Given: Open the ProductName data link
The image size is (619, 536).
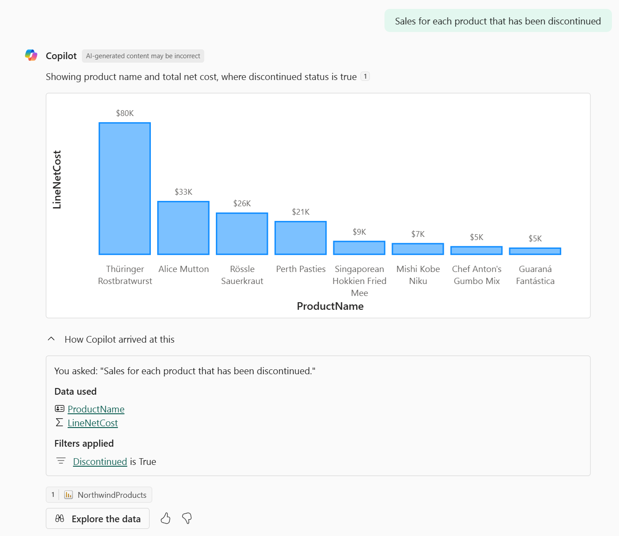Looking at the screenshot, I should pos(96,409).
